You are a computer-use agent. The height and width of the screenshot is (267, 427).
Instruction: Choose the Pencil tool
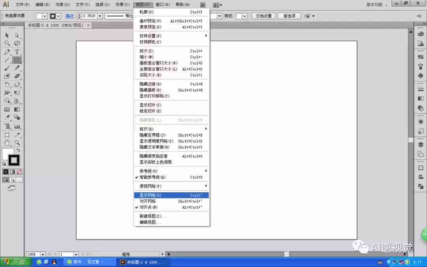pos(17,68)
